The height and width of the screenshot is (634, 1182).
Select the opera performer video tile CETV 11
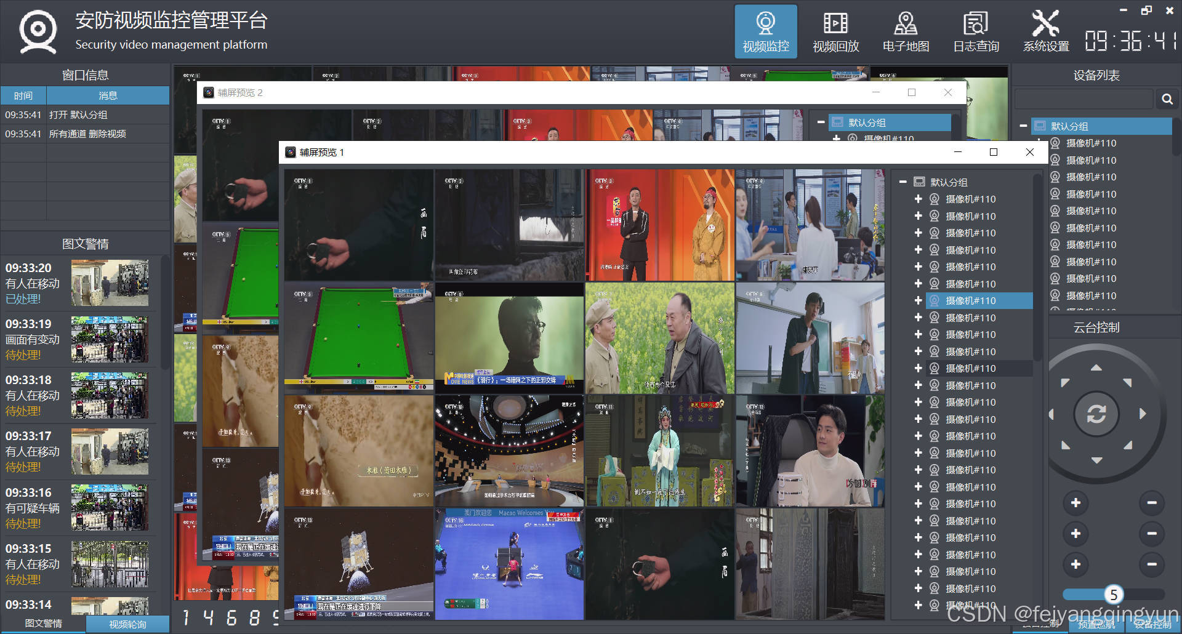click(660, 451)
